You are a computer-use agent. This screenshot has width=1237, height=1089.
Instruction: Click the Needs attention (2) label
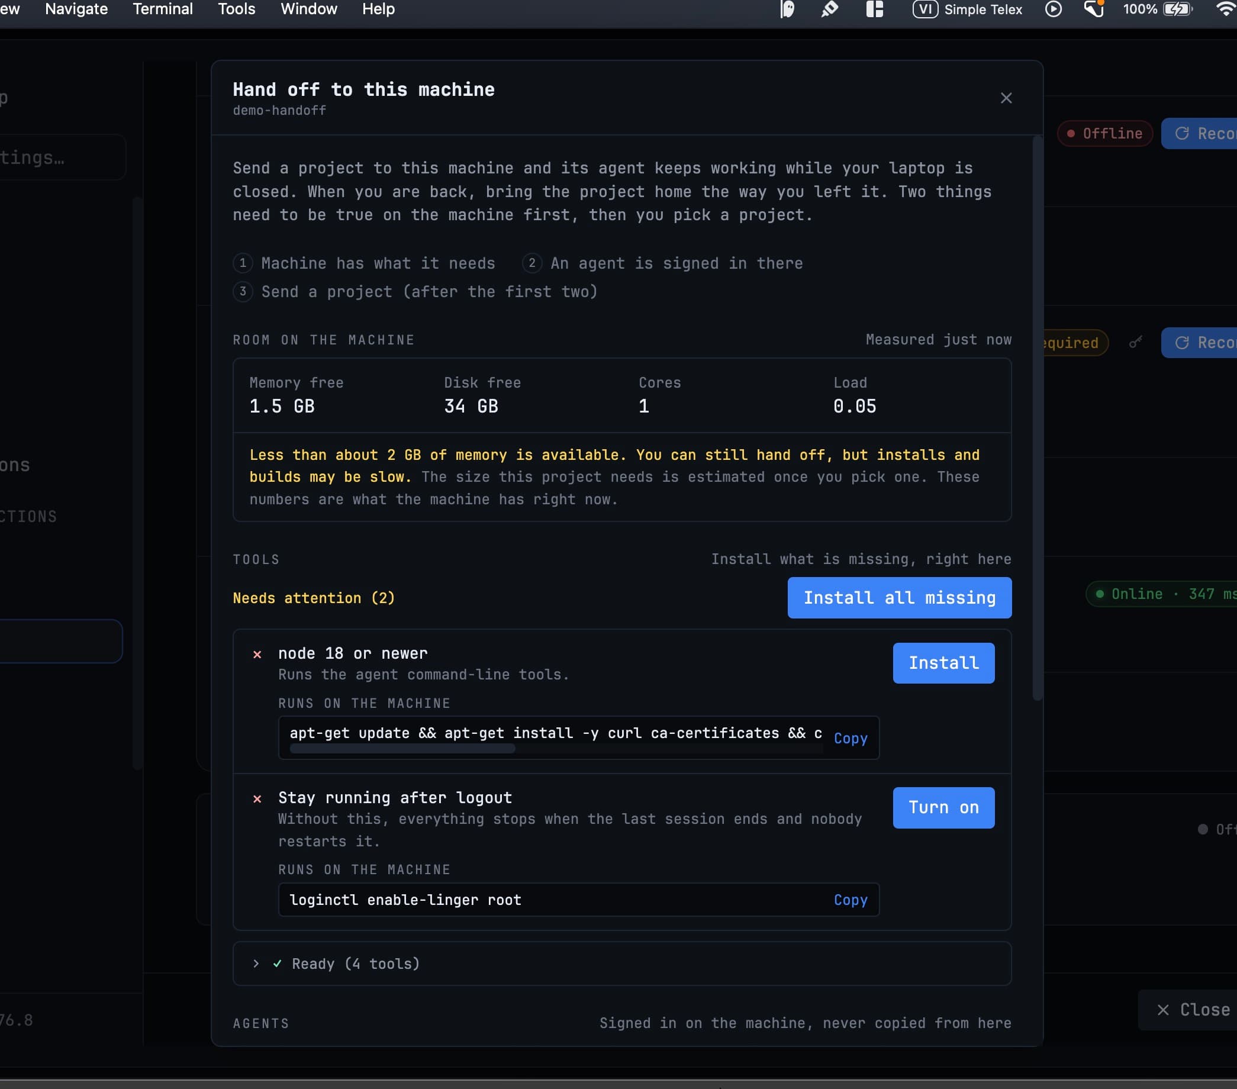pyautogui.click(x=314, y=598)
